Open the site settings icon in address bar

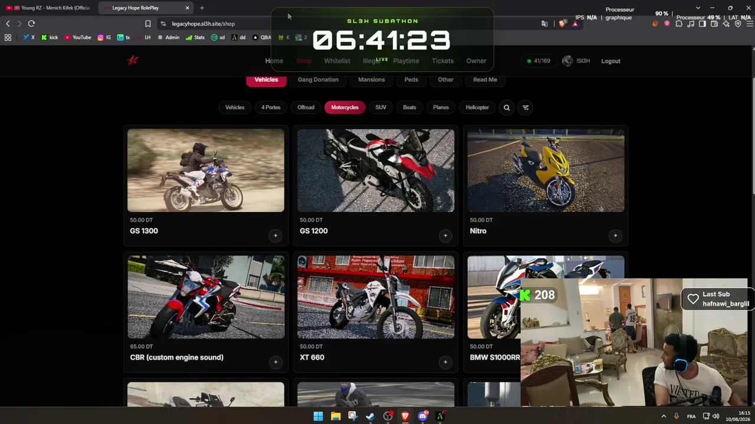click(163, 24)
